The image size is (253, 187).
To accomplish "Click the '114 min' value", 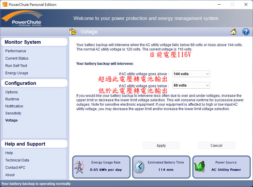I will pos(166,170).
